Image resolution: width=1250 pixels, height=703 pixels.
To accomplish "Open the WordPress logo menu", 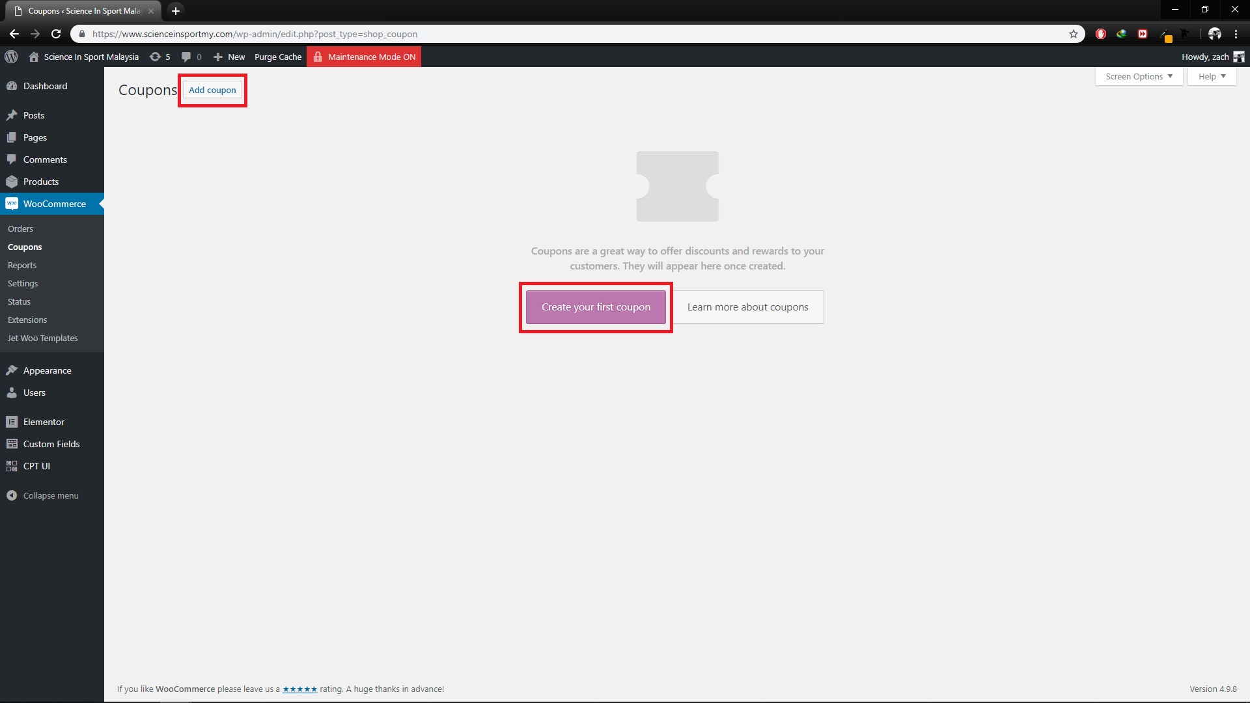I will 11,57.
